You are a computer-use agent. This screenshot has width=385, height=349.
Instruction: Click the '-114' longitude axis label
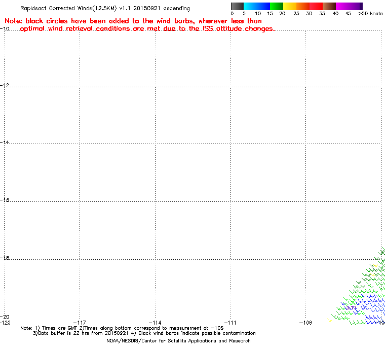[155, 323]
